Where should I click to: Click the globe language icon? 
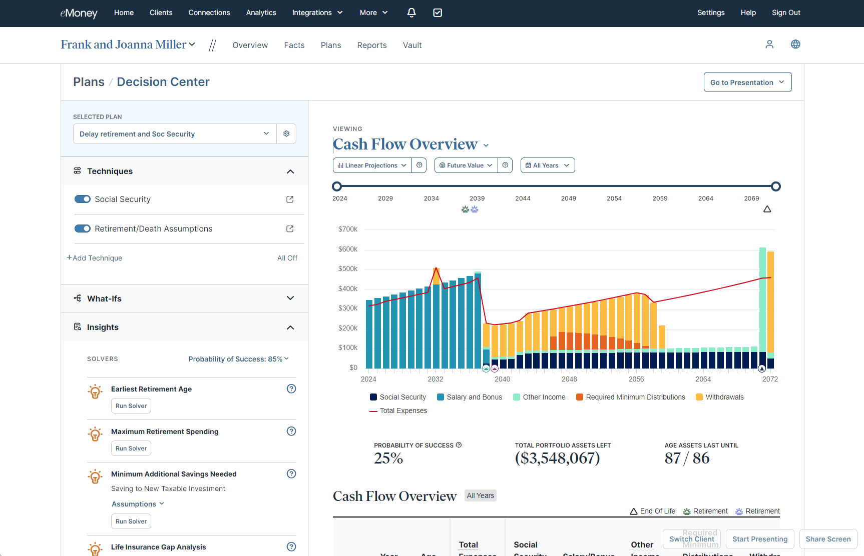pyautogui.click(x=795, y=44)
